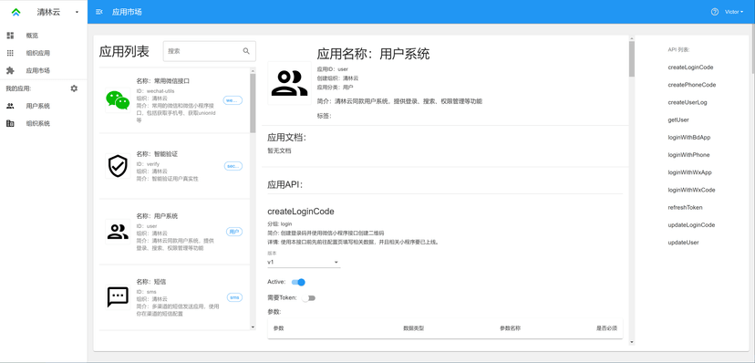
Task: Select the 智能验证 shield icon
Action: tap(118, 166)
